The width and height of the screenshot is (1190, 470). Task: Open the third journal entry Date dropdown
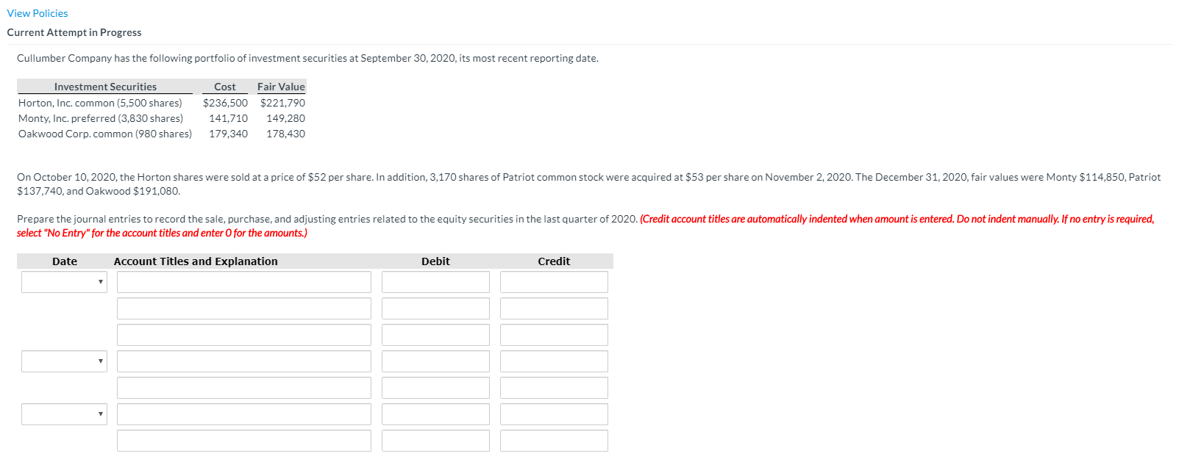(x=63, y=413)
